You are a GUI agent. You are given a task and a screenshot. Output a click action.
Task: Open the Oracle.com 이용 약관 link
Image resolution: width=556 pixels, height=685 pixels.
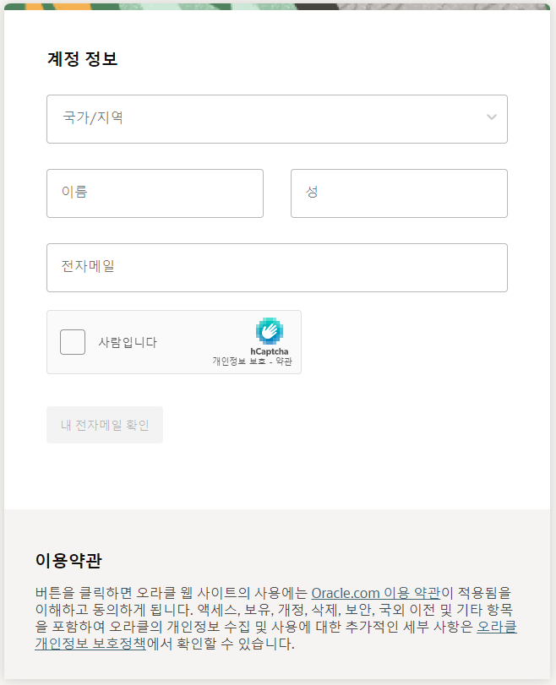point(376,593)
